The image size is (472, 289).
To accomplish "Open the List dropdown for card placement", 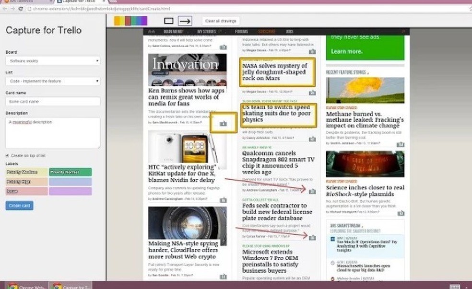I will tap(53, 81).
